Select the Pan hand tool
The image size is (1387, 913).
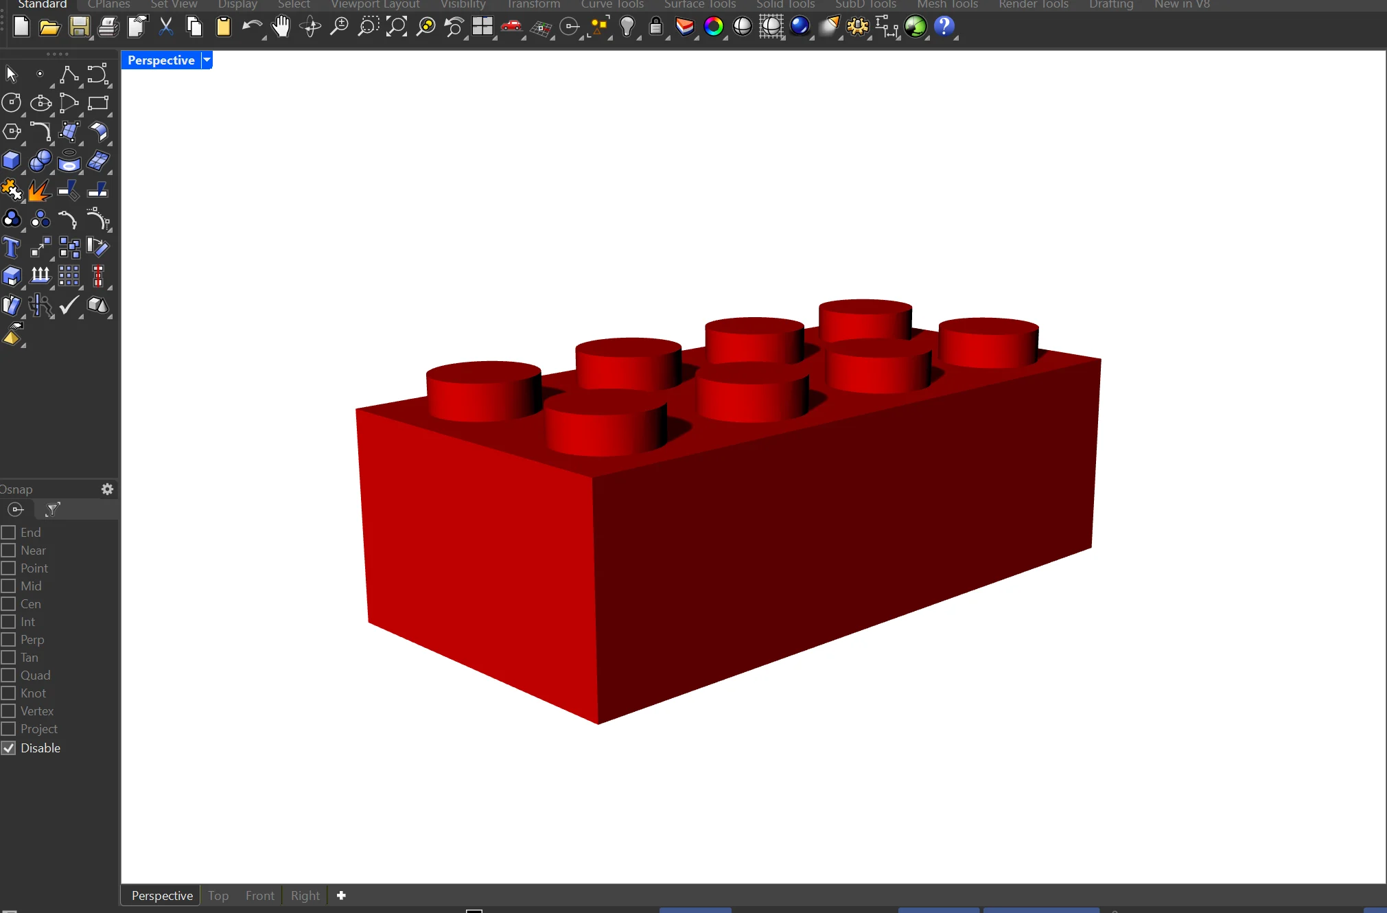point(281,27)
